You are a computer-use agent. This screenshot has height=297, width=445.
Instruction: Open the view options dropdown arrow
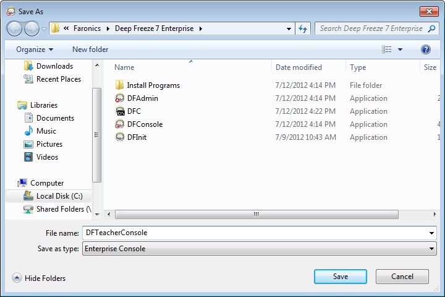click(400, 49)
